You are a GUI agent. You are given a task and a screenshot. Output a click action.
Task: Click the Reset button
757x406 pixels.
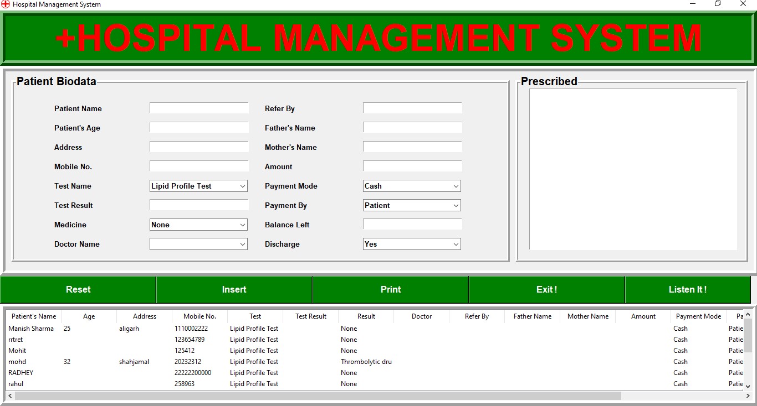point(78,289)
